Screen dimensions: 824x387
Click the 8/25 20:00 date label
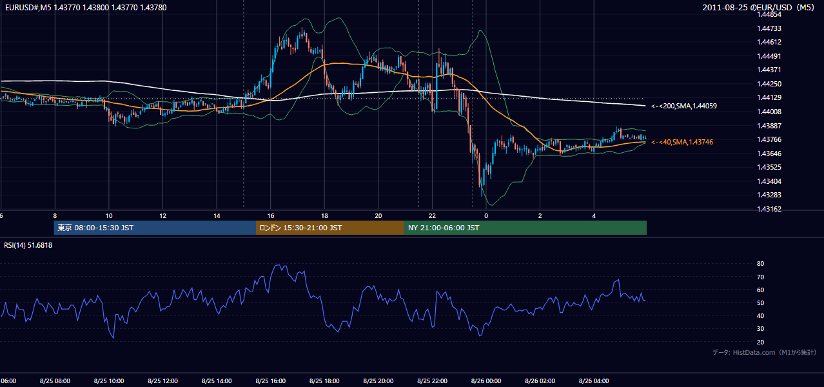coord(378,381)
